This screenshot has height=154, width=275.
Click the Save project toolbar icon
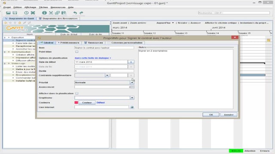tap(15, 13)
